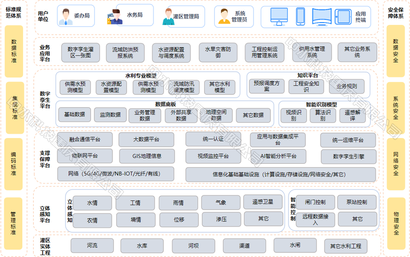Select the desktop monitor terminal icon

tap(279, 17)
